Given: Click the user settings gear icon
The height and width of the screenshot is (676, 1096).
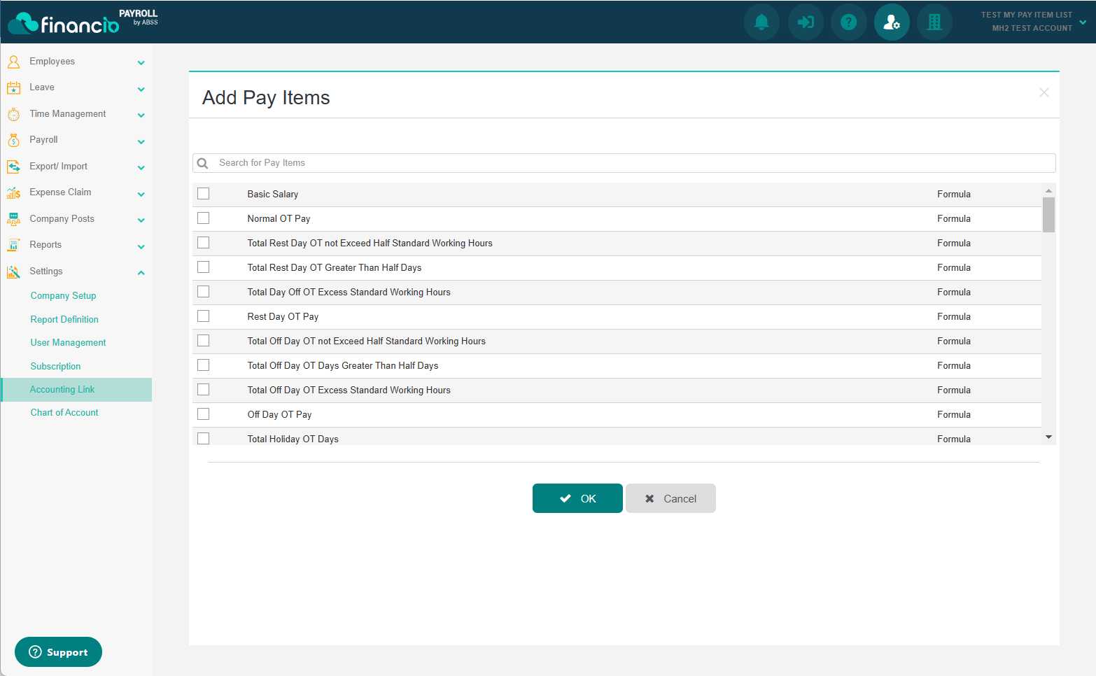Looking at the screenshot, I should tap(892, 22).
